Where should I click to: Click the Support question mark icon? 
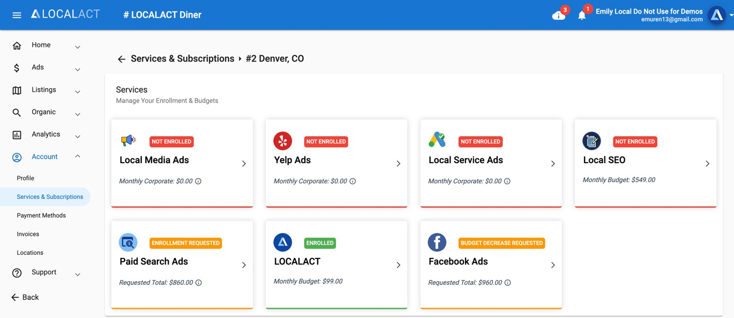(17, 273)
